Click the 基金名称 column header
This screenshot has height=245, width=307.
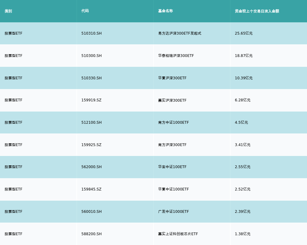[x=165, y=11]
